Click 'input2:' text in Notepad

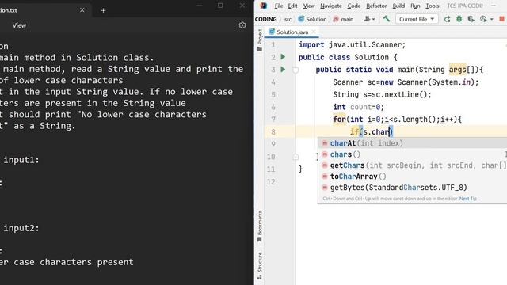tap(21, 228)
